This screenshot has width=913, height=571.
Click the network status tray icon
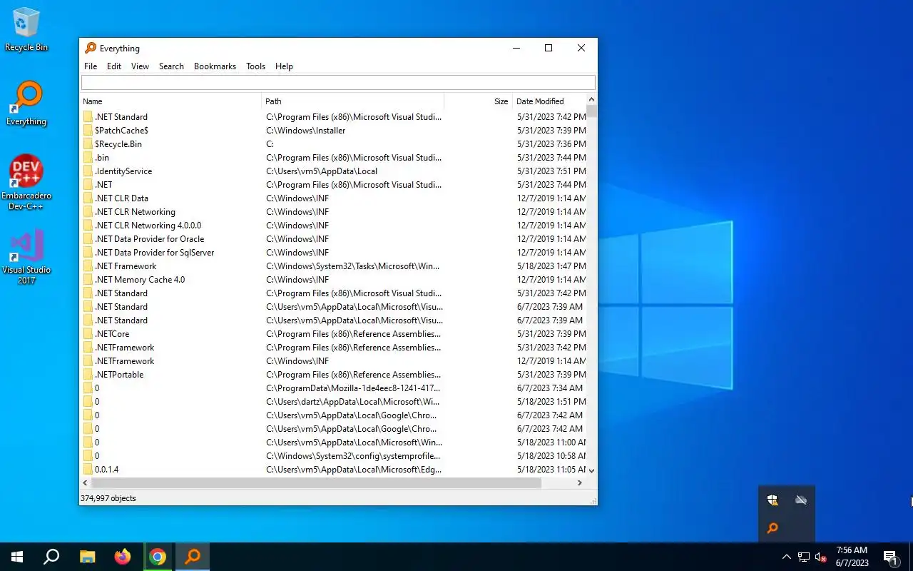[x=804, y=557]
